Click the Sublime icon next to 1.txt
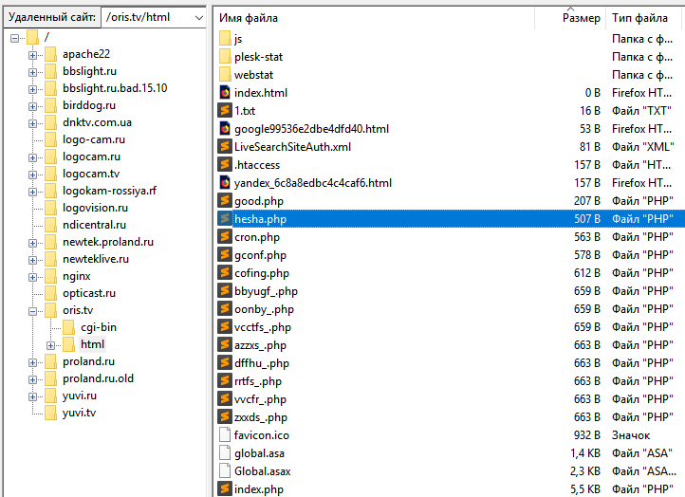Image resolution: width=685 pixels, height=497 pixels. coord(225,111)
